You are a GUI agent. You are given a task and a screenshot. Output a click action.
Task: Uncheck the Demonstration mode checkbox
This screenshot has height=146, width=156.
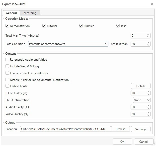point(7,26)
